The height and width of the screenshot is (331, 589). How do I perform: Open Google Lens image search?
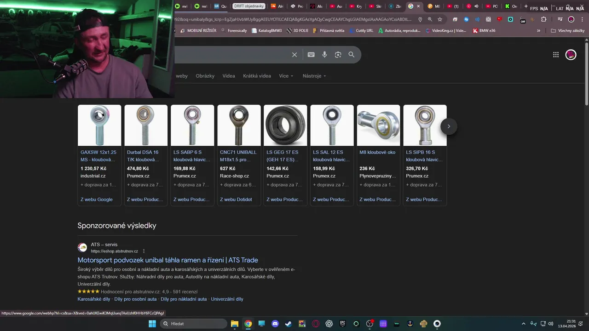click(338, 55)
